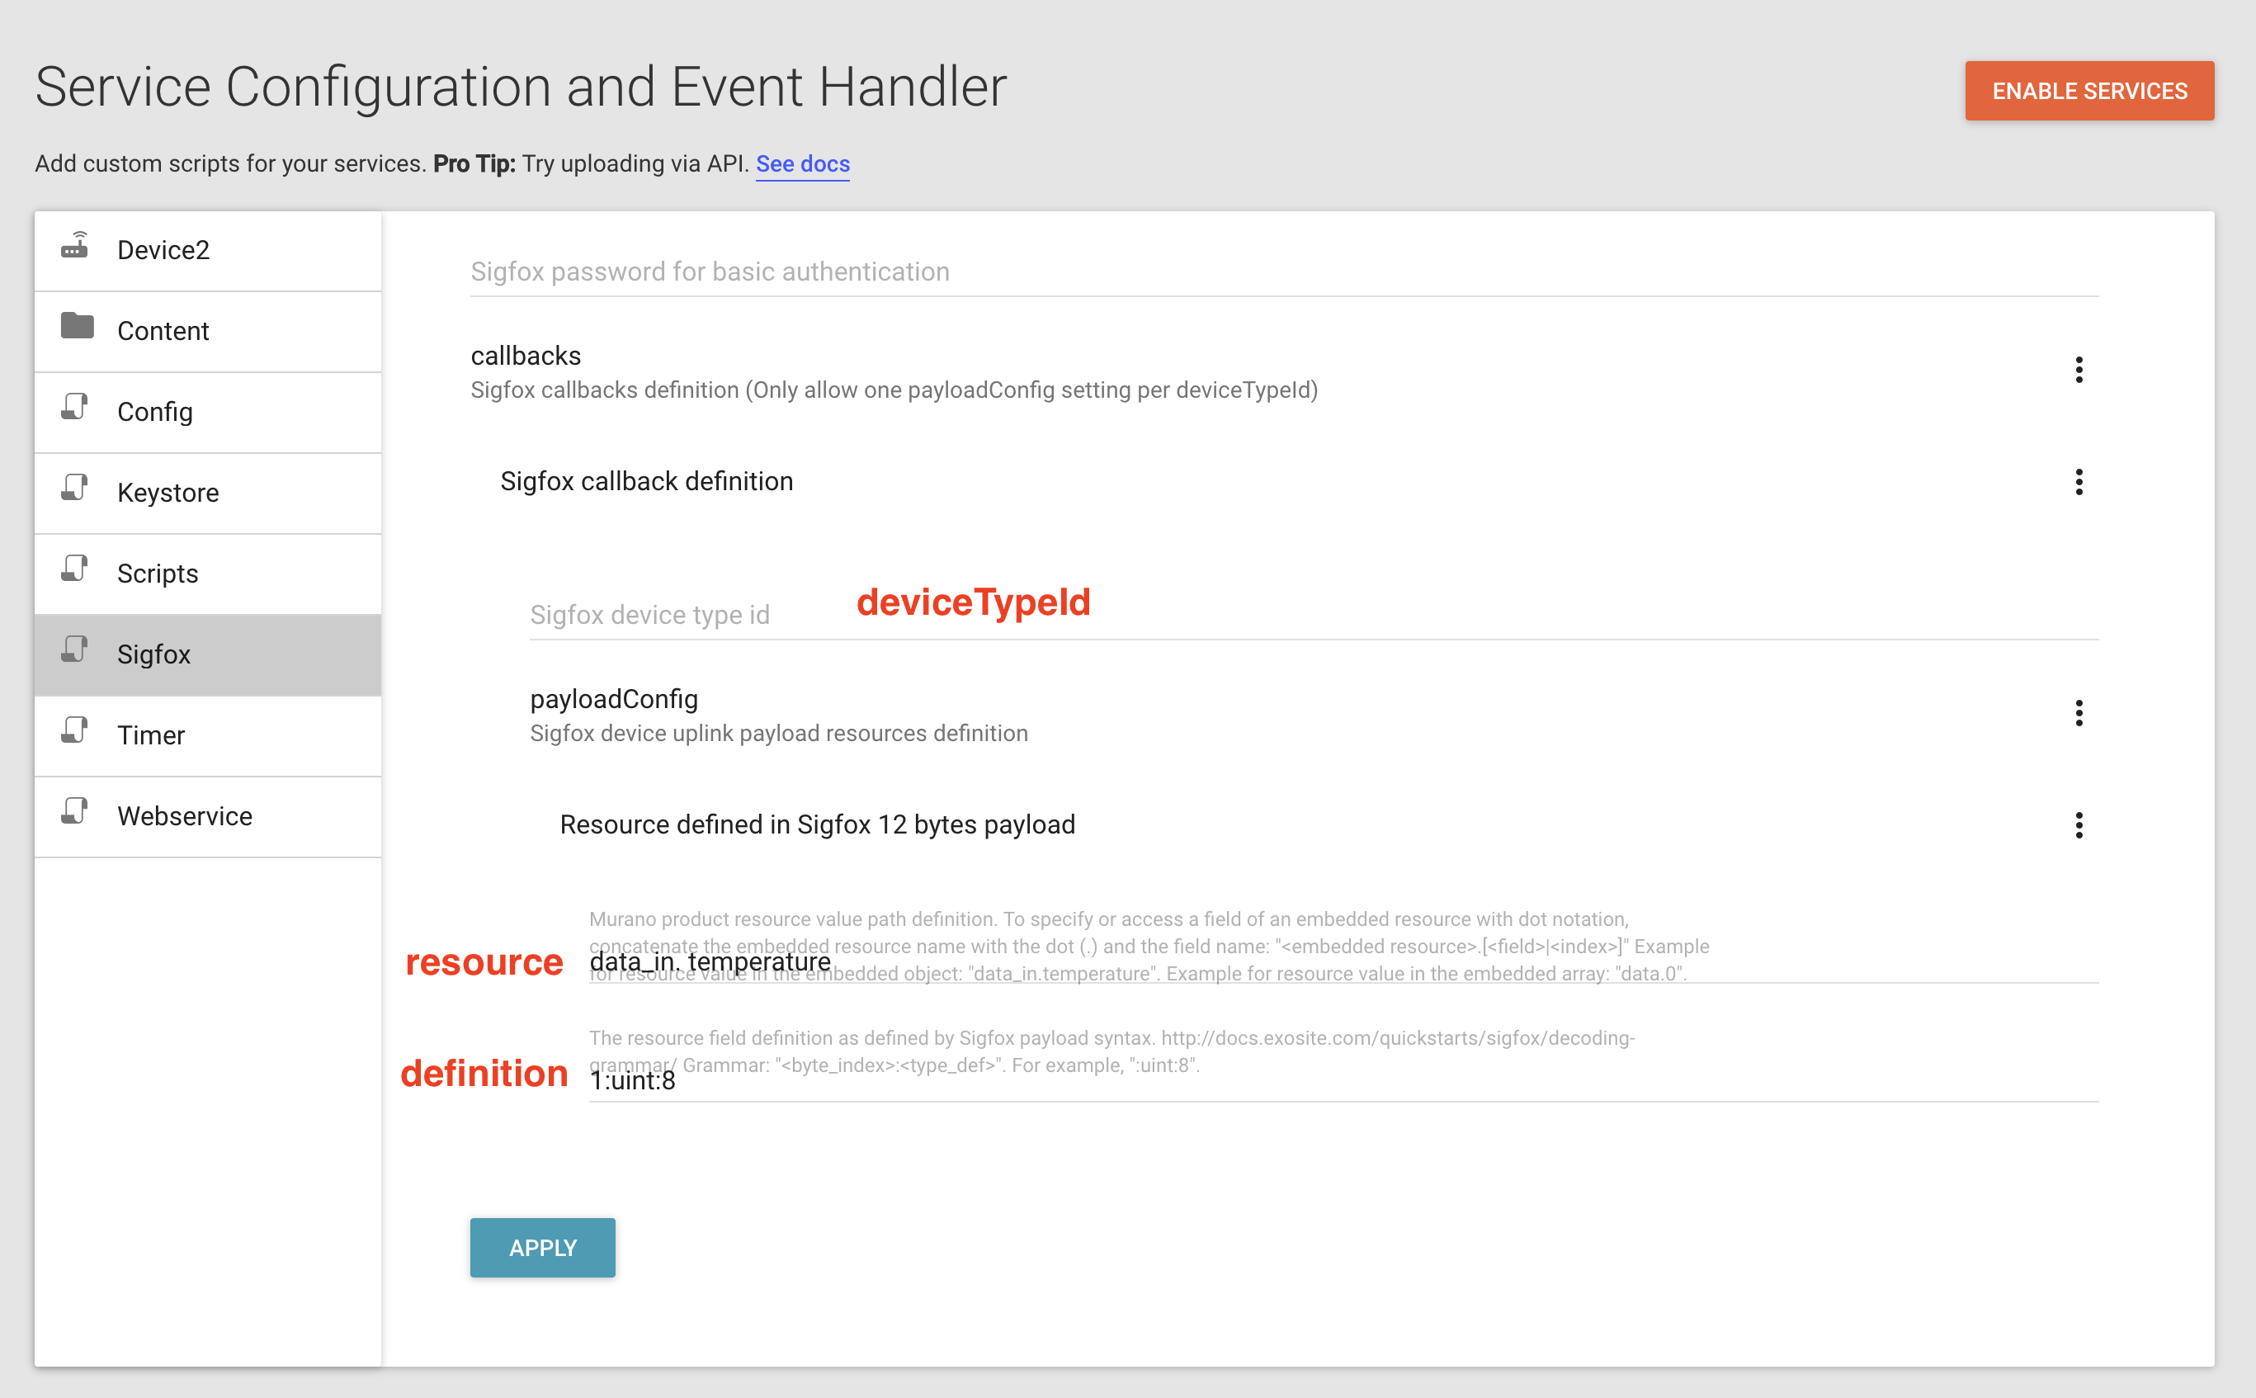This screenshot has height=1398, width=2256.
Task: Open Resource defined in Sigfox three-dot menu
Action: pos(2079,824)
